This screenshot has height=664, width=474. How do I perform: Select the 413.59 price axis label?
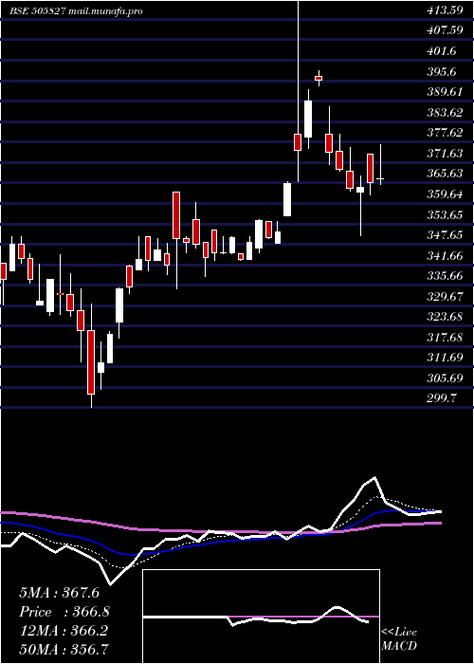[445, 10]
